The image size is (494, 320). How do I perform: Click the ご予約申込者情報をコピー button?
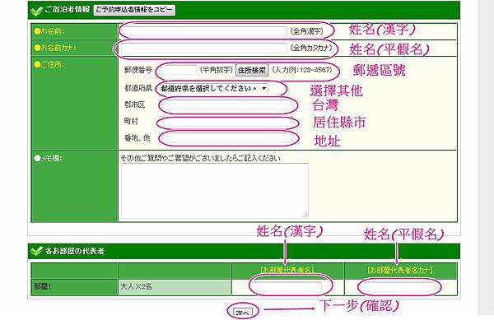coord(134,10)
